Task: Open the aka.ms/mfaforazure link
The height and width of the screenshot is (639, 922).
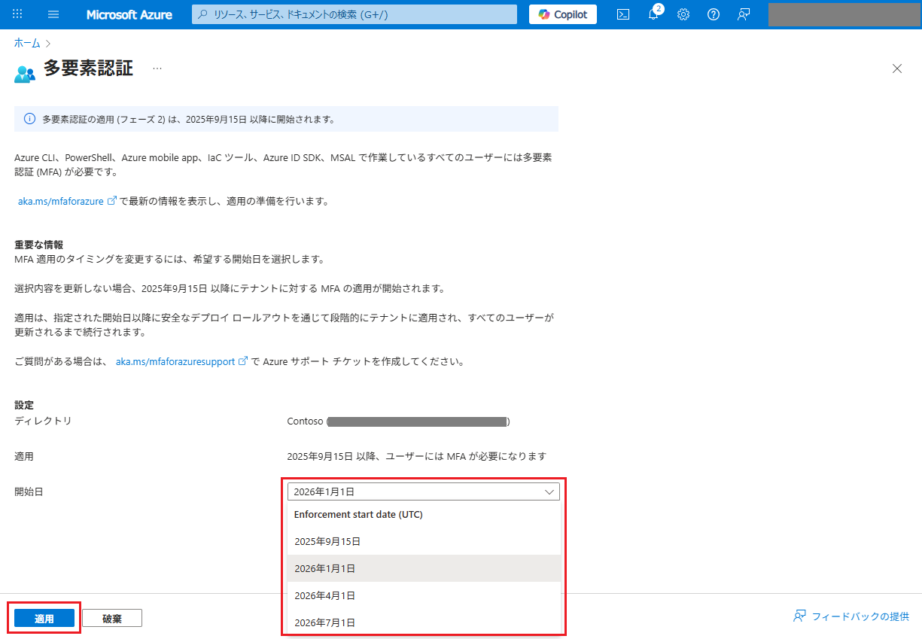Action: click(x=62, y=201)
